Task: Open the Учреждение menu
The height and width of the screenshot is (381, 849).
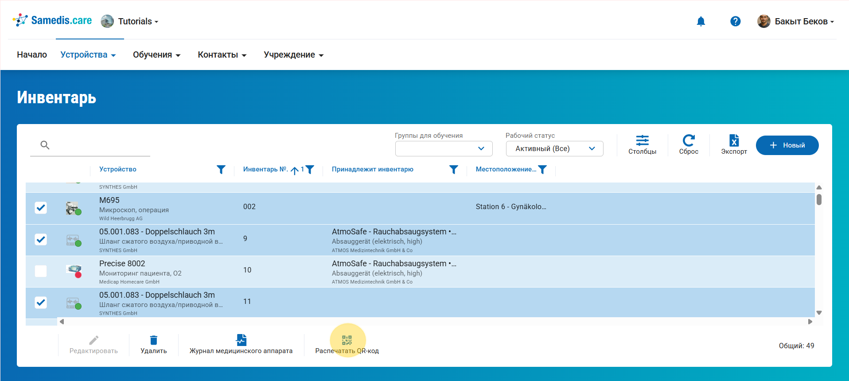Action: coord(294,54)
